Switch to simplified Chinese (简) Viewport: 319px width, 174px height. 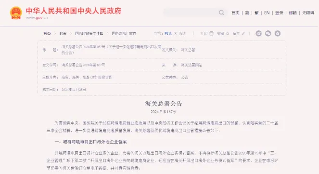coord(247,13)
